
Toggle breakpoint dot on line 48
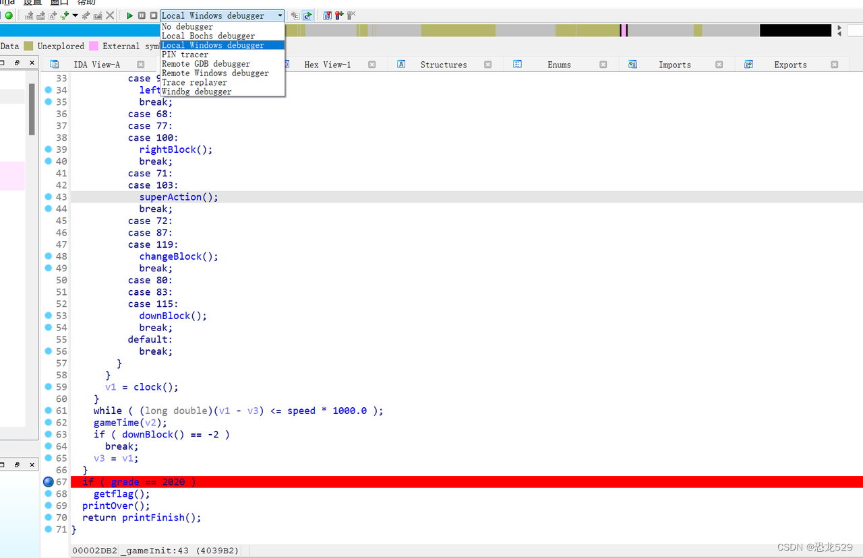coord(48,256)
